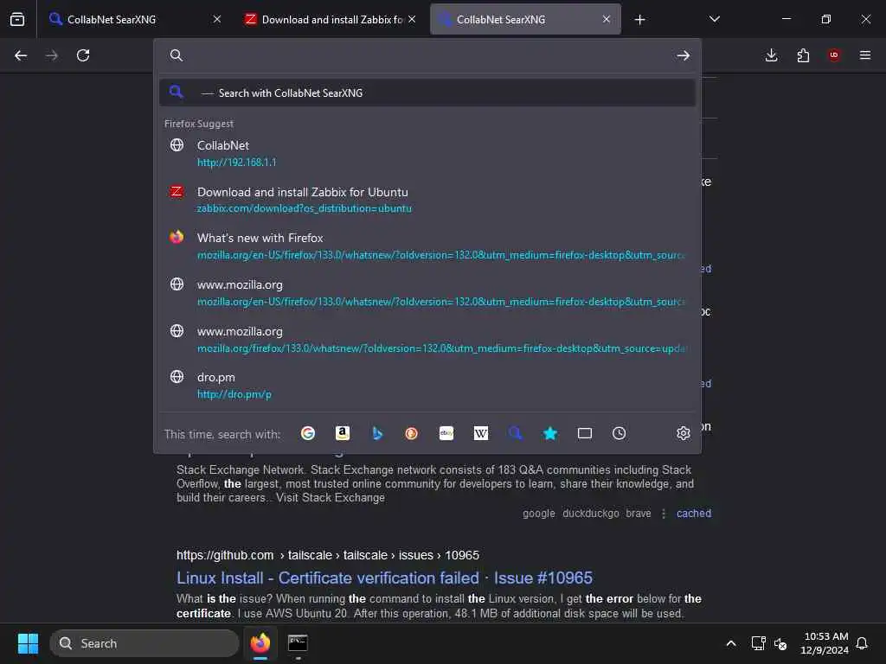Search only history via clock icon

point(620,433)
